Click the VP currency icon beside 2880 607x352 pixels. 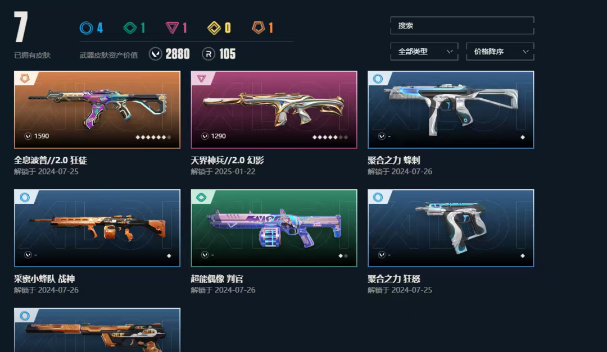[155, 54]
